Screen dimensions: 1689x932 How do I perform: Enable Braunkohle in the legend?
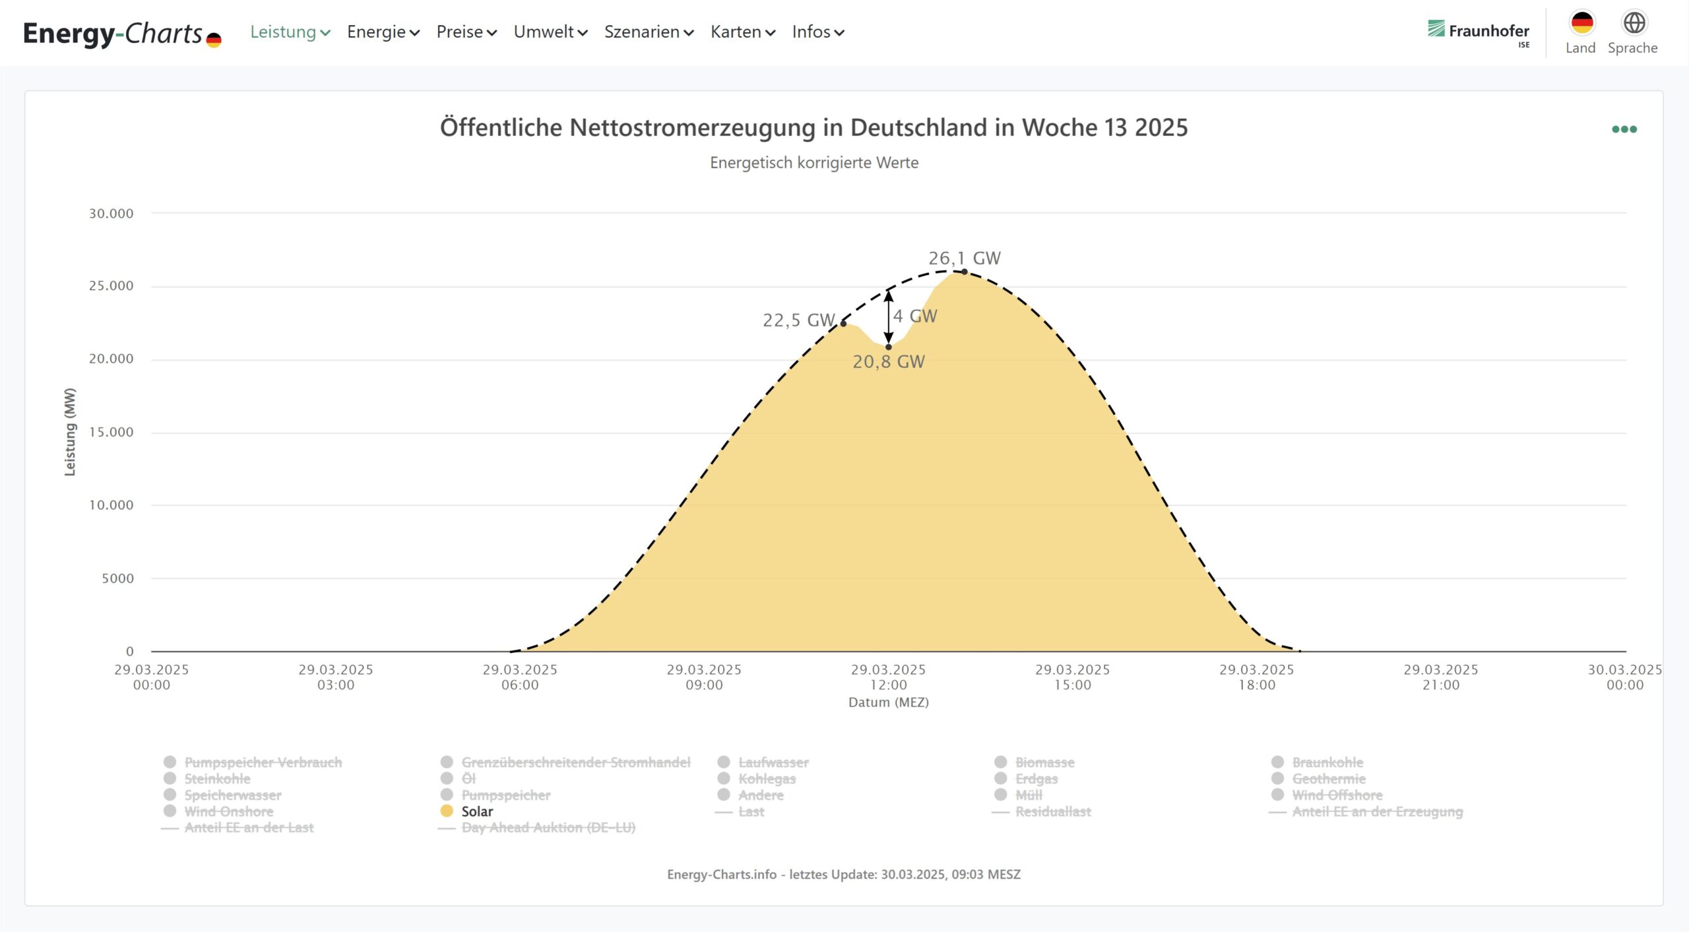(1327, 762)
